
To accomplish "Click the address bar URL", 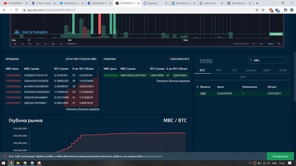I will (51, 10).
